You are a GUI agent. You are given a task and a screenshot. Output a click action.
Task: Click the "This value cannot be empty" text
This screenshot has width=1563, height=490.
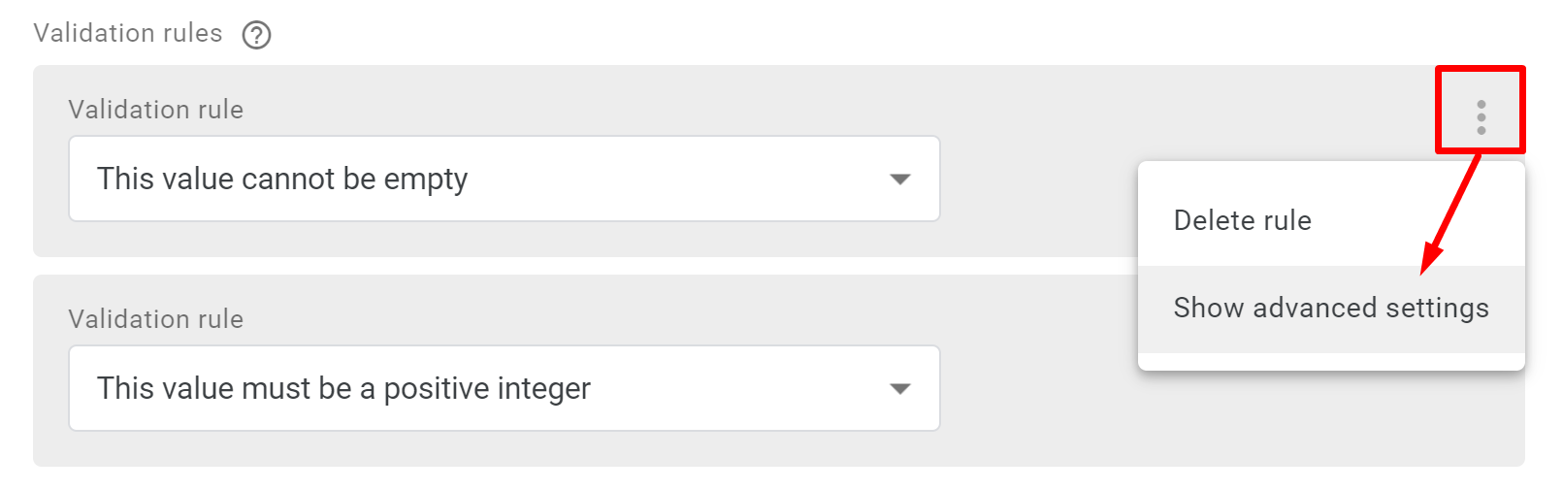(x=282, y=180)
